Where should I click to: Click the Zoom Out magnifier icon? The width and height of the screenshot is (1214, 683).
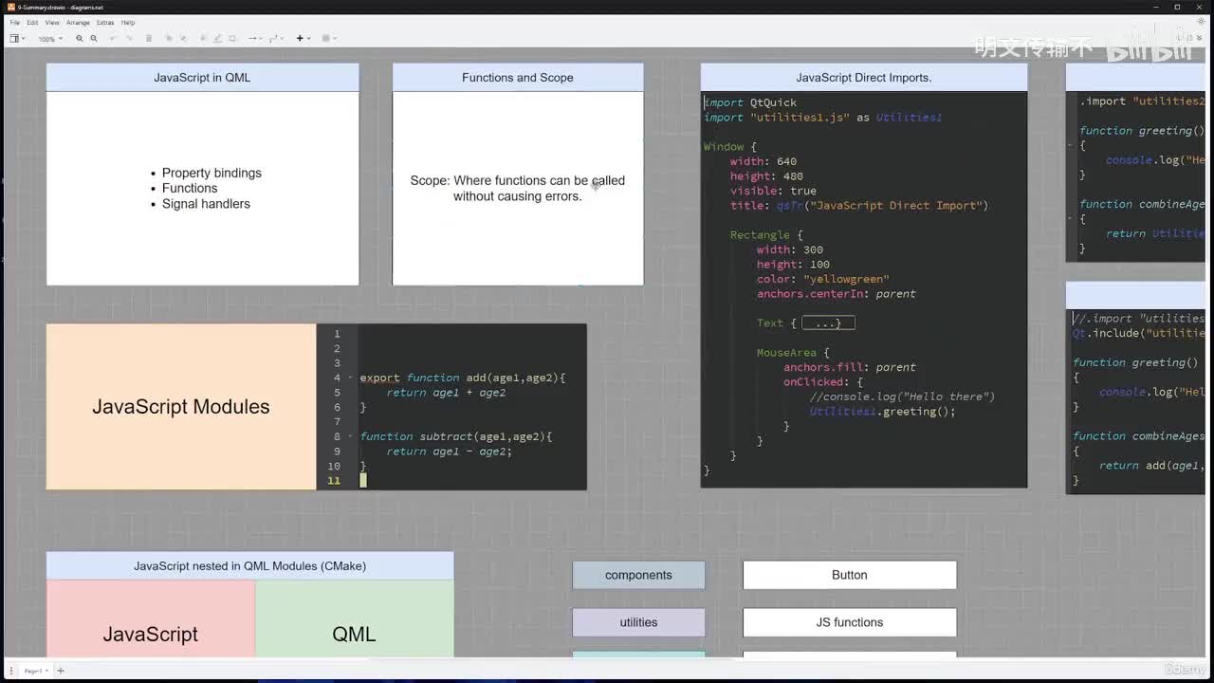[93, 39]
